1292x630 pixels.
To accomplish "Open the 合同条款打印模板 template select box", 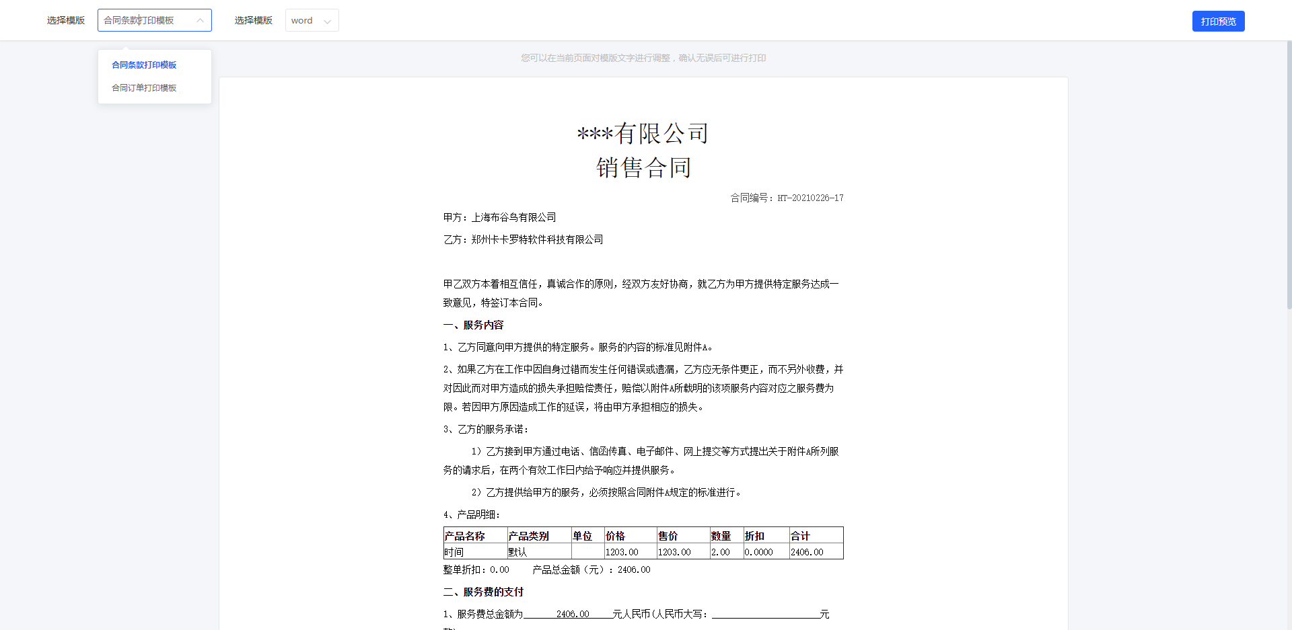I will pos(148,20).
